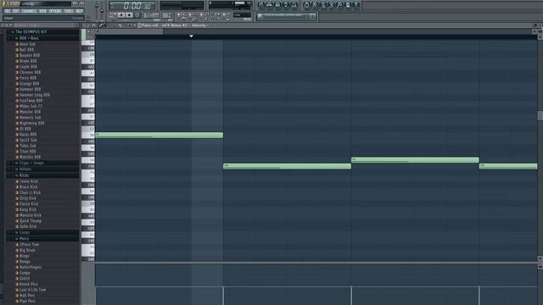Click the snap selector dropdown
543x305 pixels.
coord(242,15)
